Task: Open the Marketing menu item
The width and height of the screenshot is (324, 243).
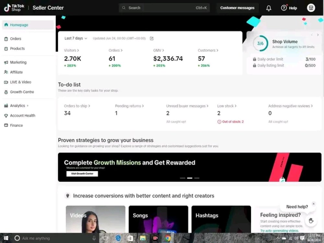Action: [18, 63]
